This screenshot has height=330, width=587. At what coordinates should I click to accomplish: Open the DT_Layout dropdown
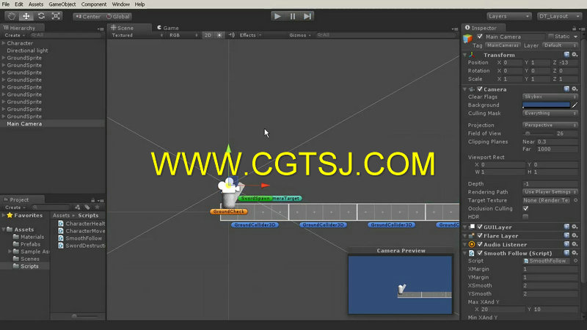point(559,16)
